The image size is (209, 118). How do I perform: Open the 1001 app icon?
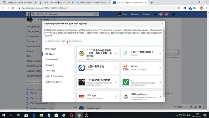click(x=81, y=97)
